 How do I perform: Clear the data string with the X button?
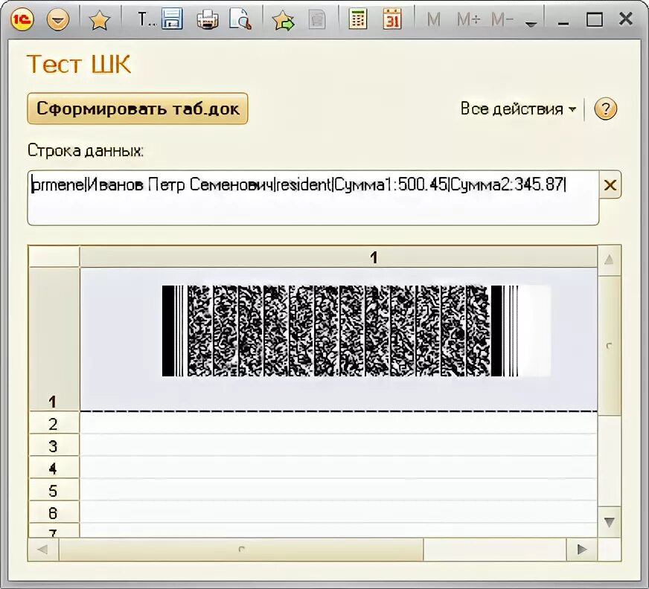point(610,184)
